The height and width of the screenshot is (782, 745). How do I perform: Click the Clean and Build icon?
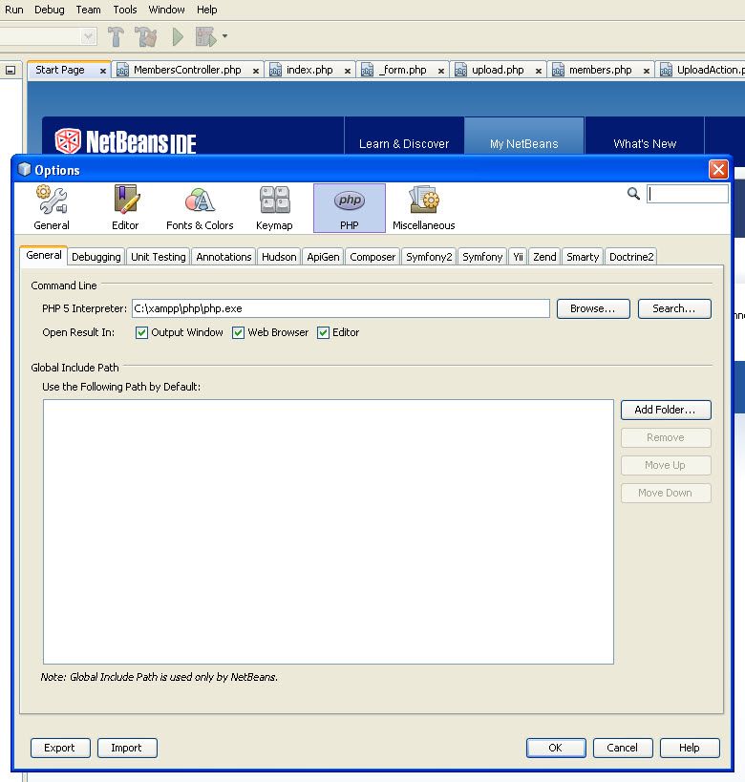[x=146, y=36]
